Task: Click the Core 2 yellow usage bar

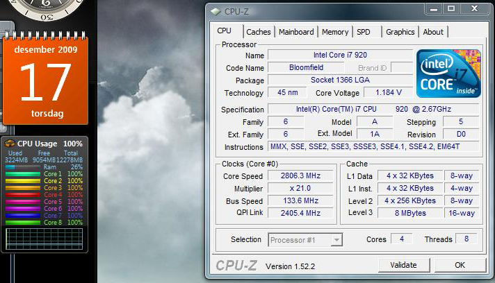Action: point(23,181)
